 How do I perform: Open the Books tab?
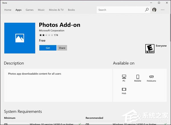[71, 10]
